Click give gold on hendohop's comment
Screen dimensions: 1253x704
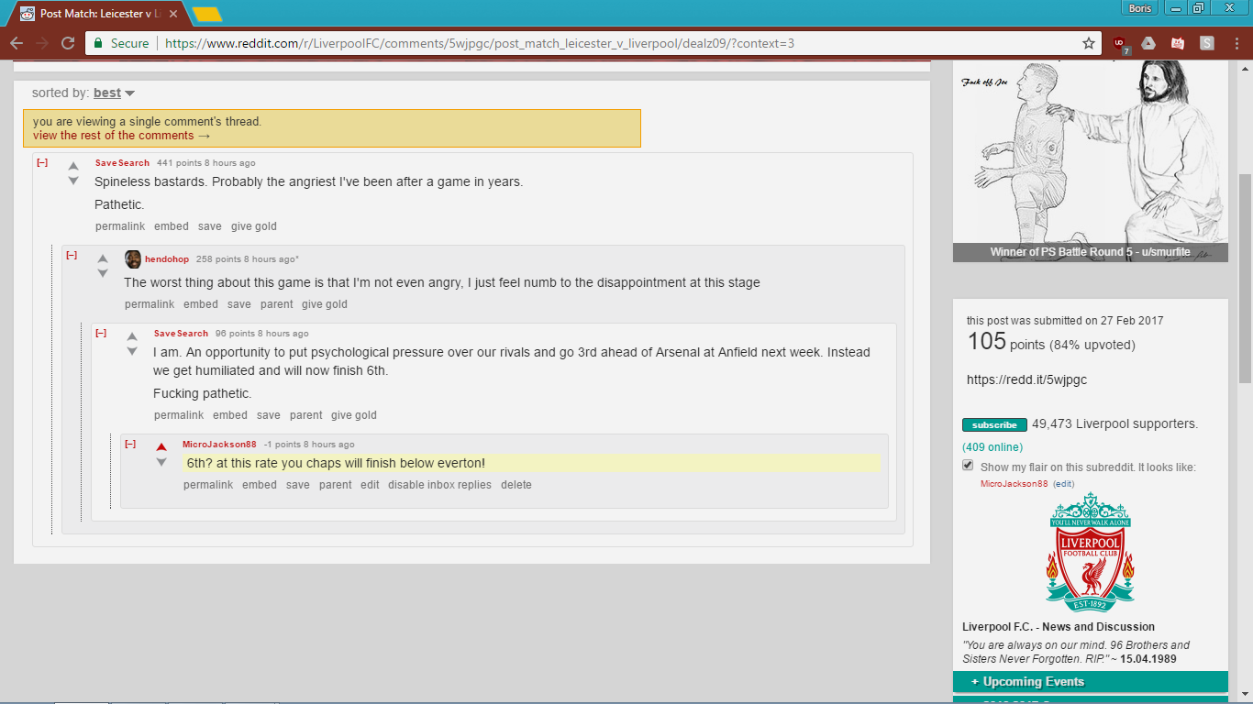[x=325, y=304]
